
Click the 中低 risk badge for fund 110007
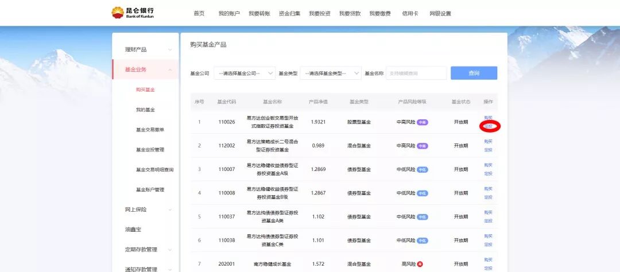click(423, 170)
